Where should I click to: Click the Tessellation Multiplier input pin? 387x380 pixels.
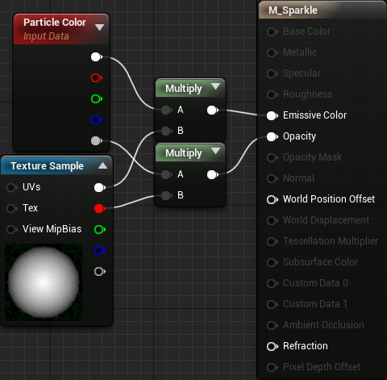coord(273,241)
